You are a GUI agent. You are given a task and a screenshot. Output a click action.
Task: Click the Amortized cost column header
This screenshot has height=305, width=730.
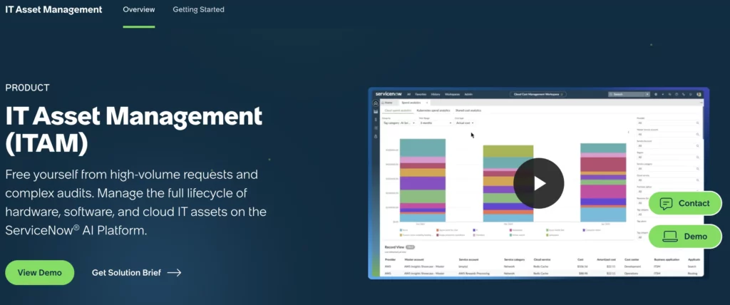tap(606, 259)
